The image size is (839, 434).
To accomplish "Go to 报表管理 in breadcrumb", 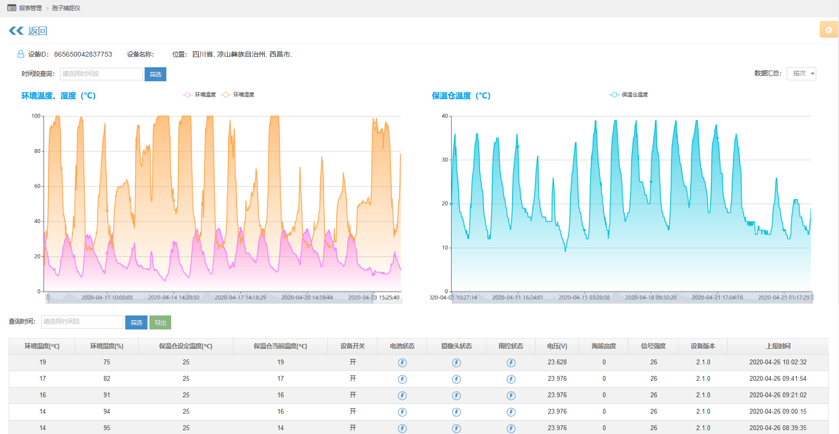I will pos(30,8).
